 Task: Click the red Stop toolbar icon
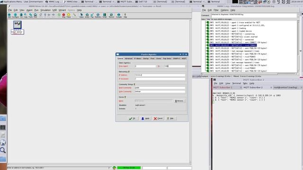click(63, 16)
